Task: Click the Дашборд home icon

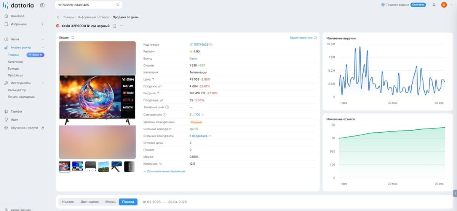Action: click(x=6, y=16)
